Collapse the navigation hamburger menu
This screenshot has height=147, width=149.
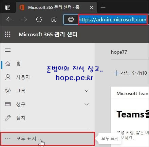coord(8,50)
